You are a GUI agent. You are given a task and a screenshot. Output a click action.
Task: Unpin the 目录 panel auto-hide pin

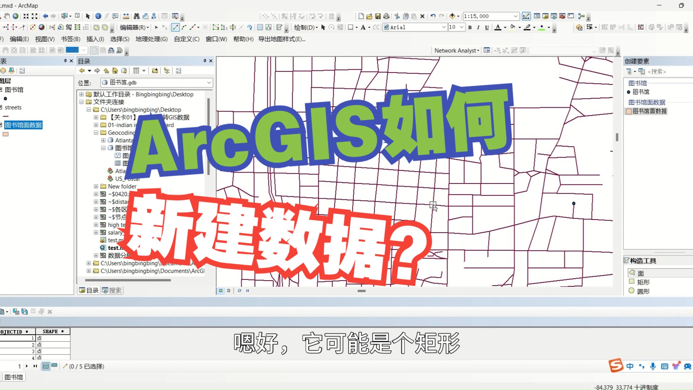(204, 61)
